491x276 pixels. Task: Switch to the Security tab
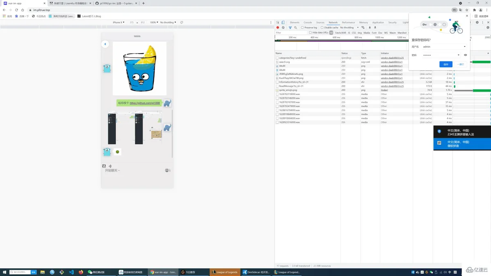pyautogui.click(x=392, y=22)
